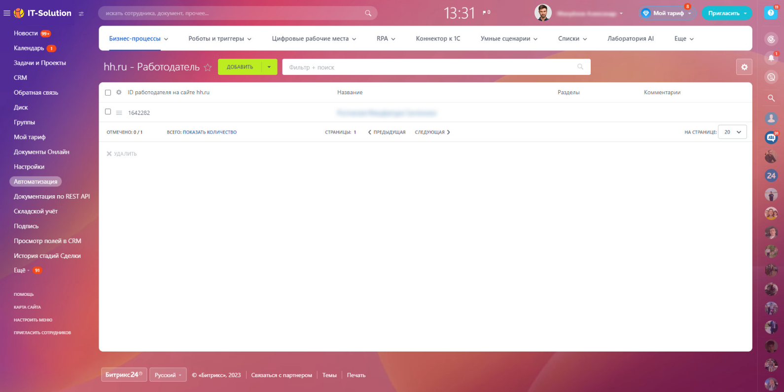Click the blue 24 icon in the right sidebar
The width and height of the screenshot is (784, 392).
[771, 176]
